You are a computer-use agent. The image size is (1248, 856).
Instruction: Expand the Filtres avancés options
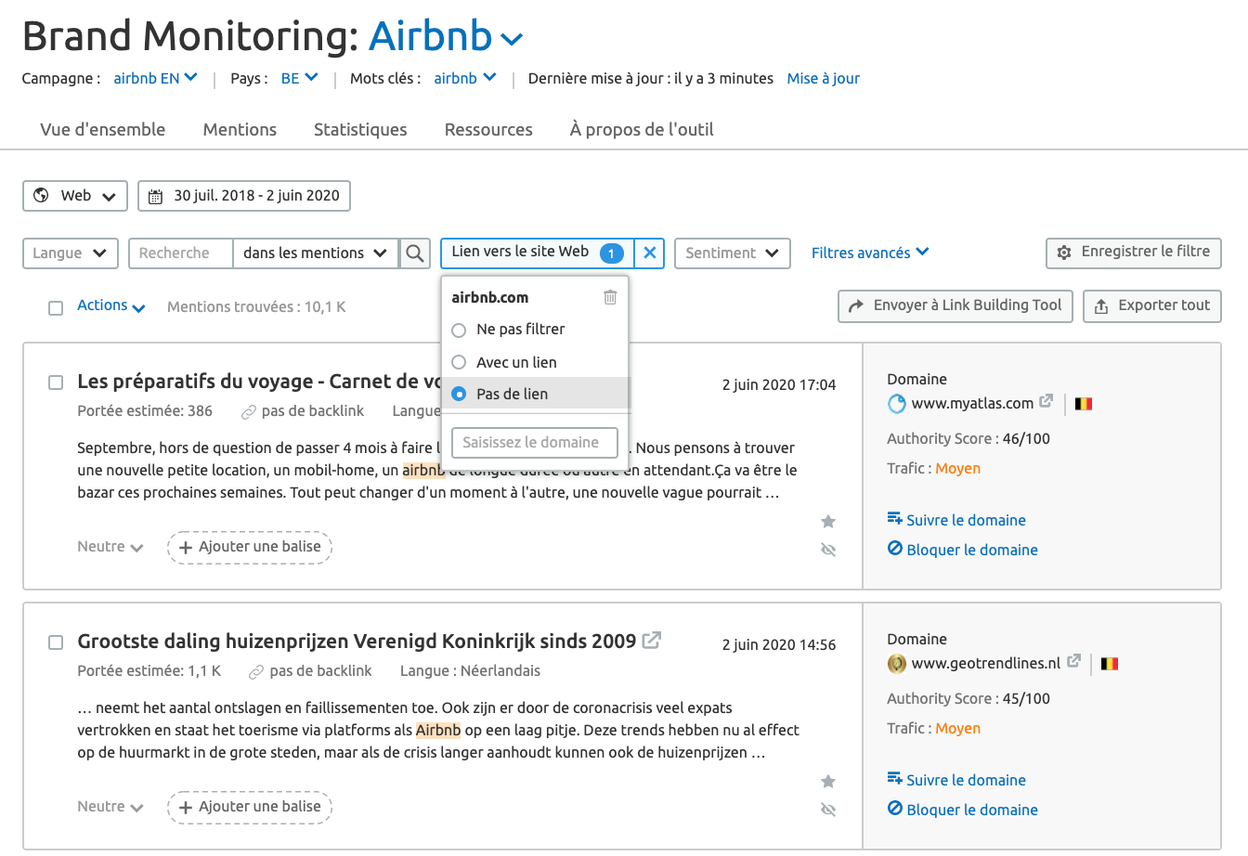[x=869, y=252]
